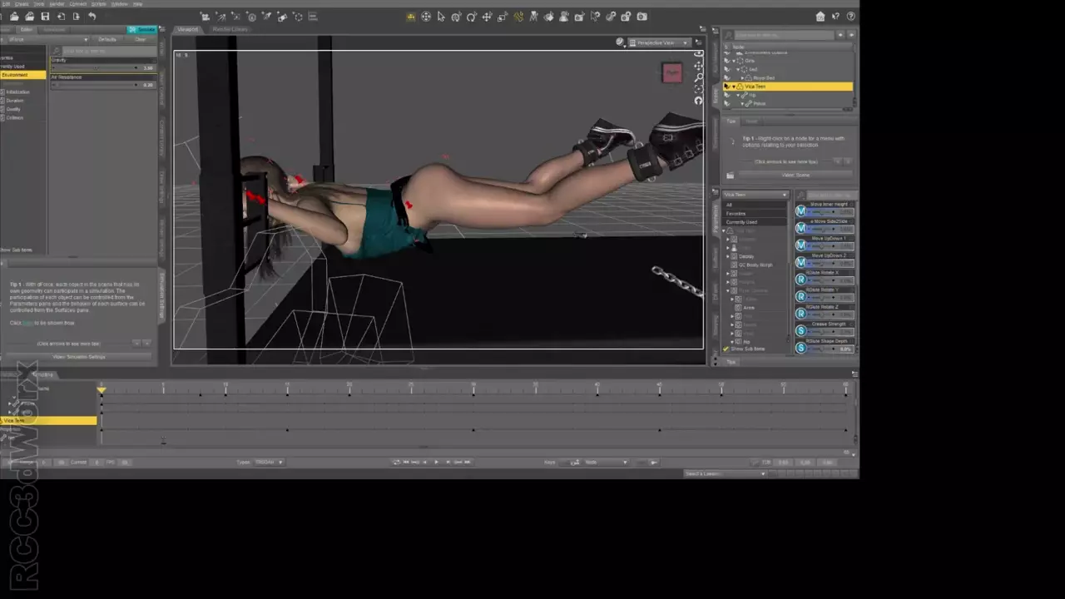Click the Defaults button in simulation settings
Viewport: 1065px width, 599px height.
(107, 39)
